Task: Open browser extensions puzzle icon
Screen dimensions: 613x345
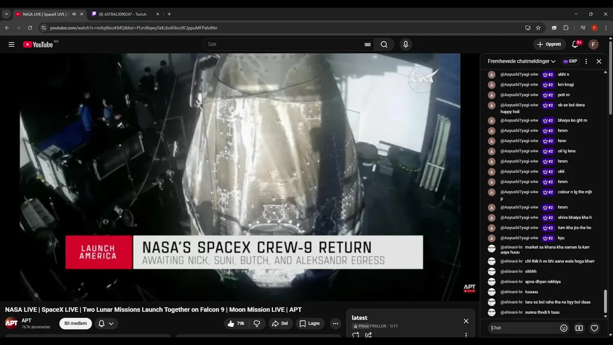Action: (566, 28)
